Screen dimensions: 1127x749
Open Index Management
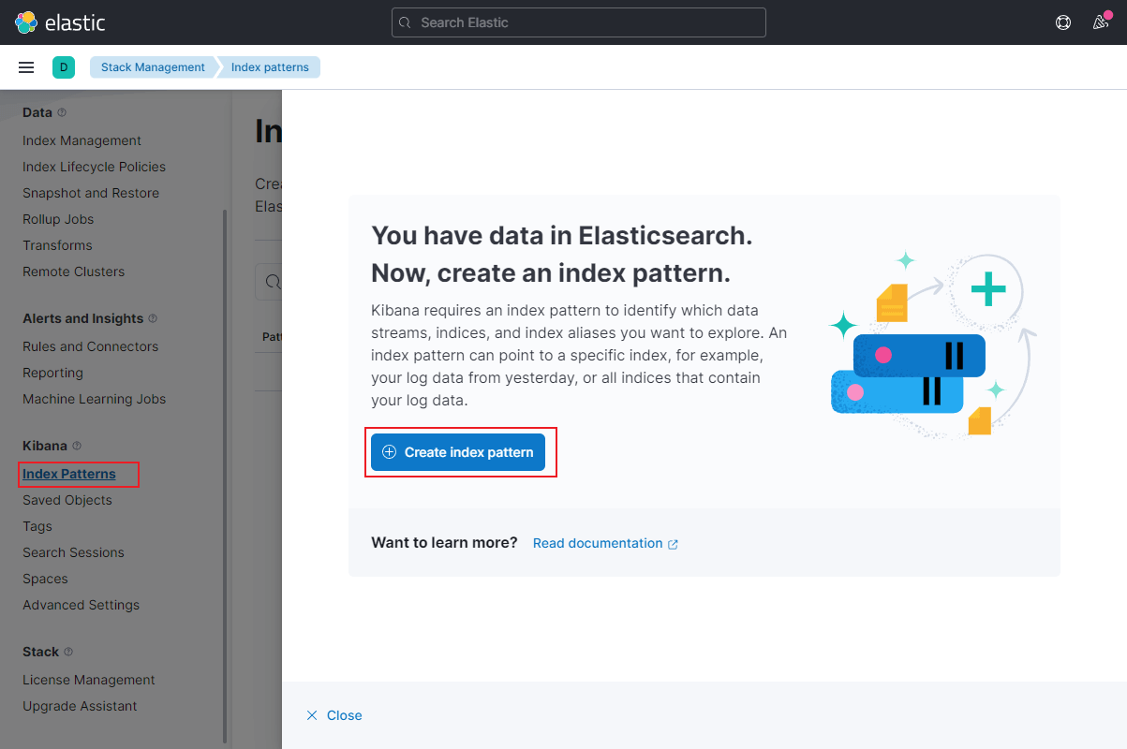[x=82, y=140]
